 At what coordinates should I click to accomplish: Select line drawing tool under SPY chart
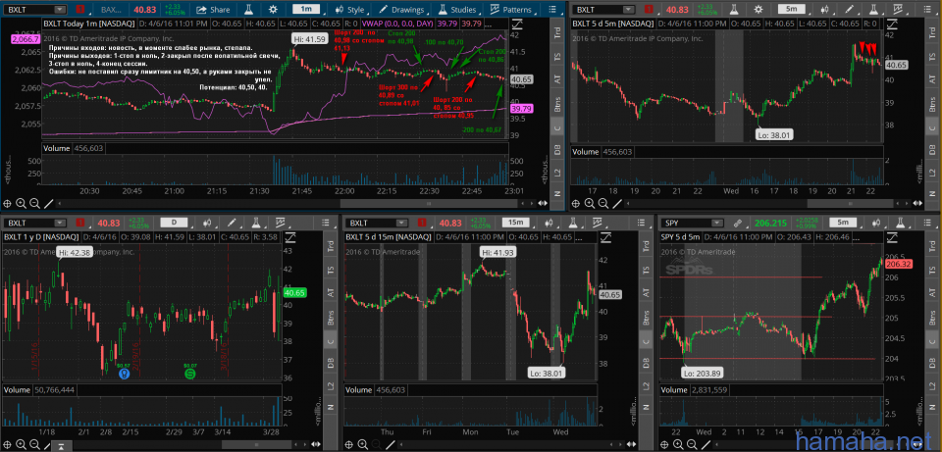pyautogui.click(x=705, y=444)
